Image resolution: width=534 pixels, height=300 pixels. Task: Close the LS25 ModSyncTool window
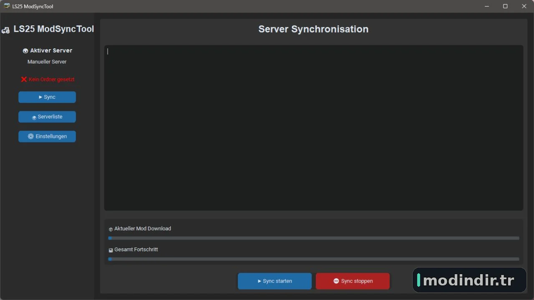point(524,6)
